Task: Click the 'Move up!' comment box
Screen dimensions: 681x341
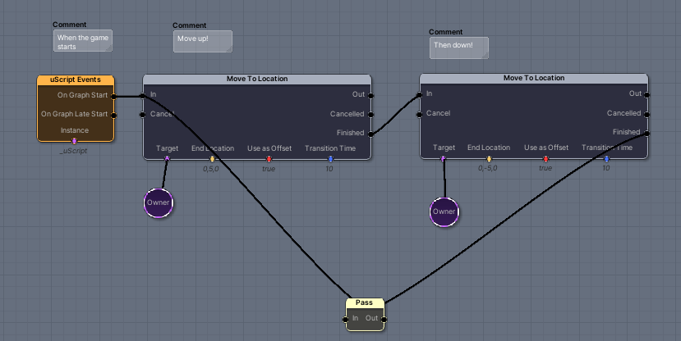Action: [202, 41]
